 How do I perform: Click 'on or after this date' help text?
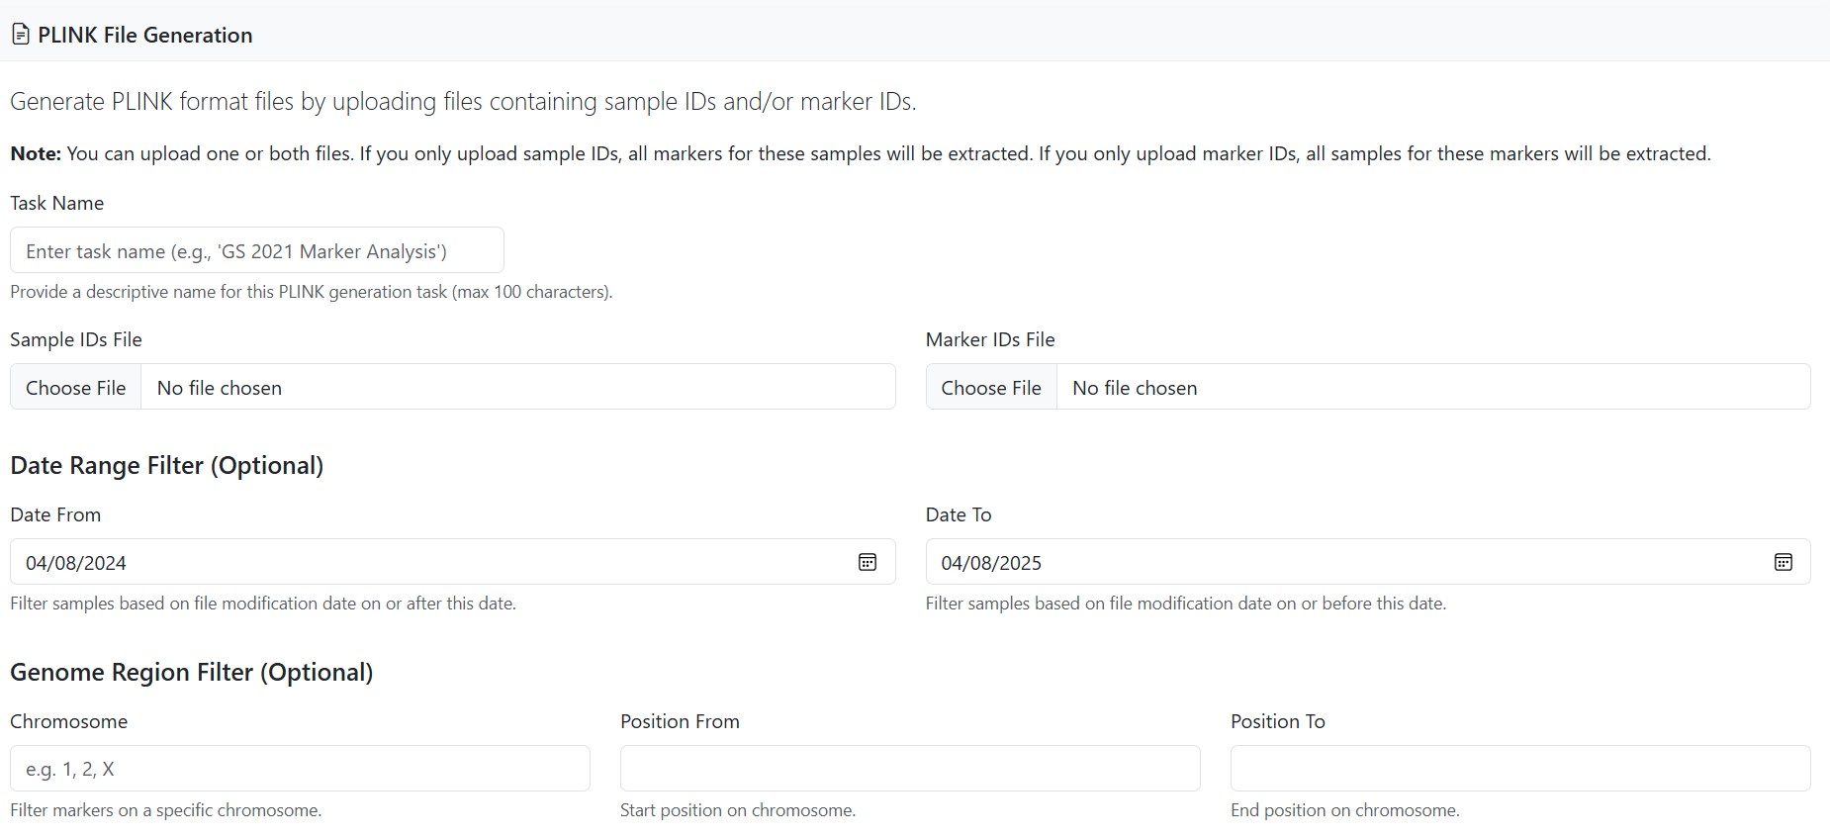pos(263,604)
